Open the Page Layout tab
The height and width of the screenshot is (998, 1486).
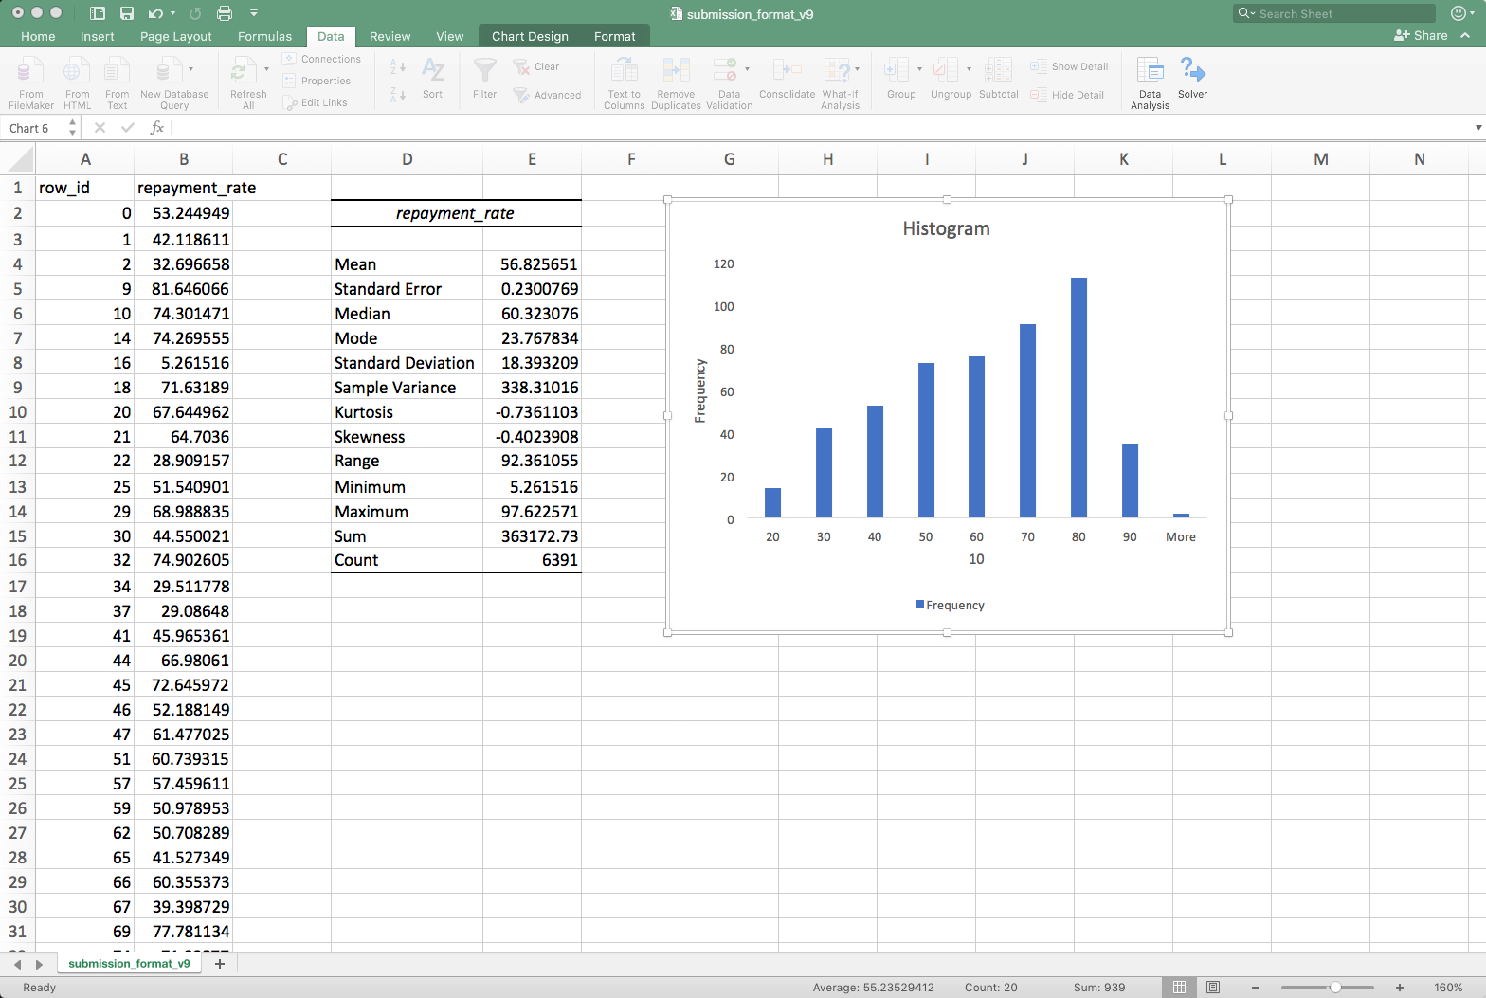[x=176, y=36]
